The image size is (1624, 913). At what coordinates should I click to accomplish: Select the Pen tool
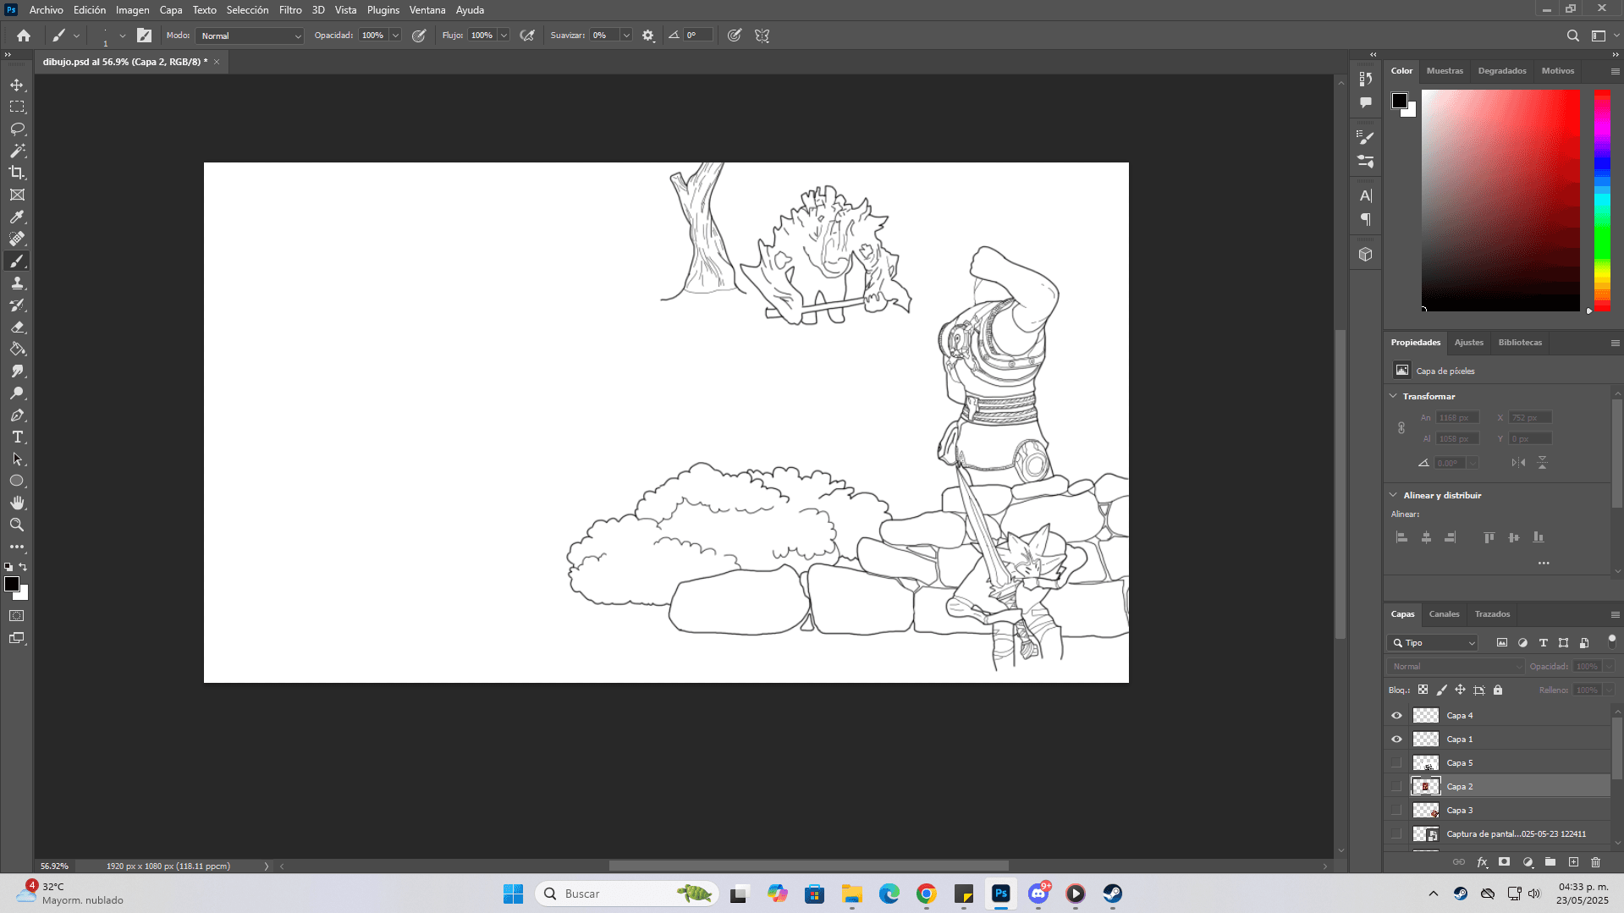pyautogui.click(x=17, y=415)
